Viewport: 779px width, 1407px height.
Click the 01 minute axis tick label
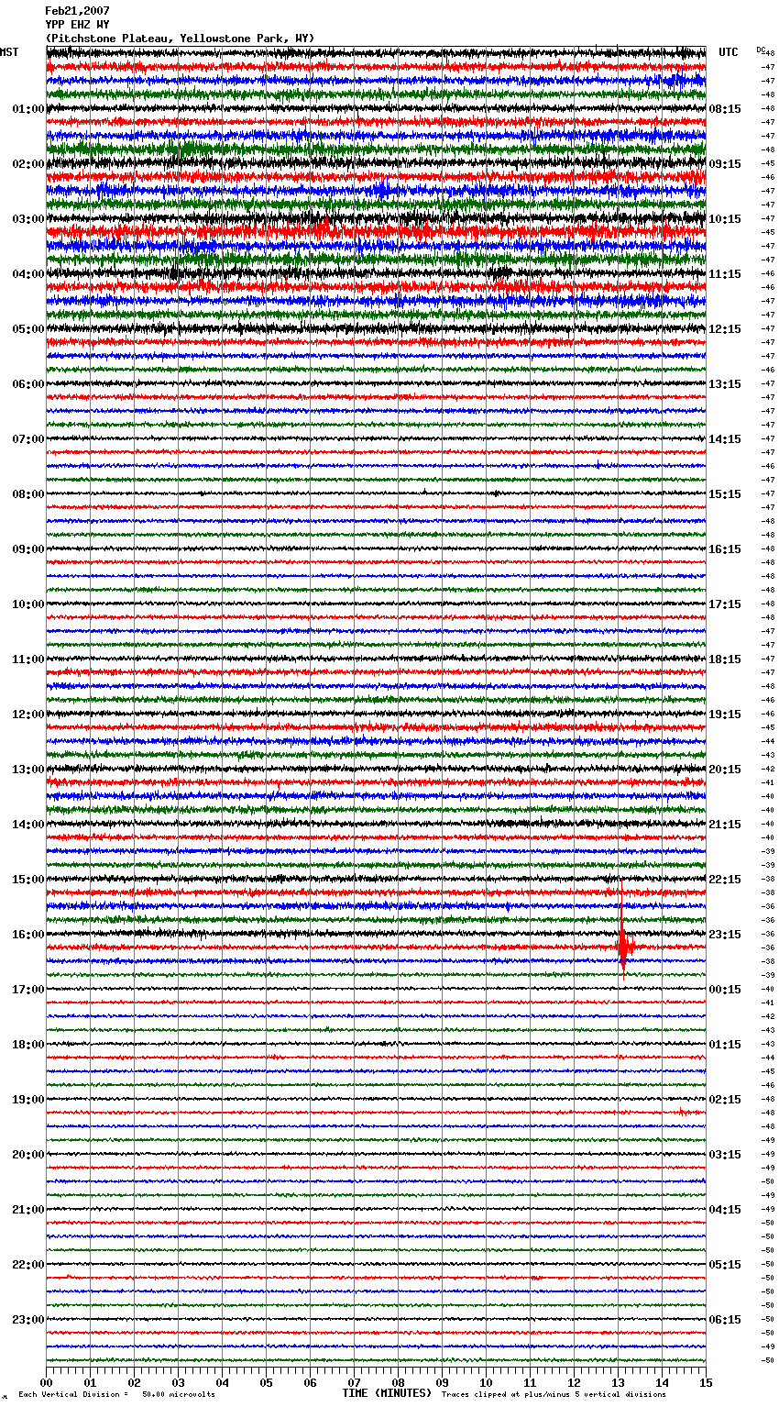pyautogui.click(x=90, y=1382)
